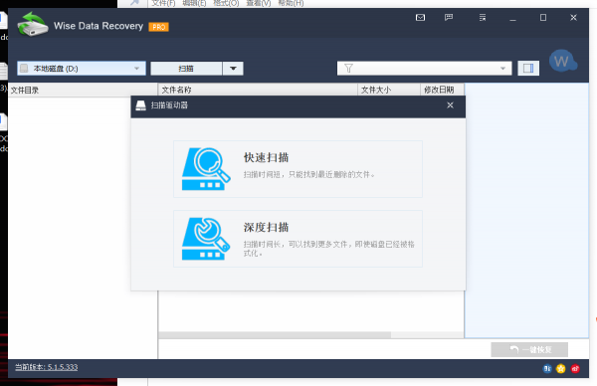
Task: Open 查看(V) menu in background window
Action: pyautogui.click(x=259, y=3)
